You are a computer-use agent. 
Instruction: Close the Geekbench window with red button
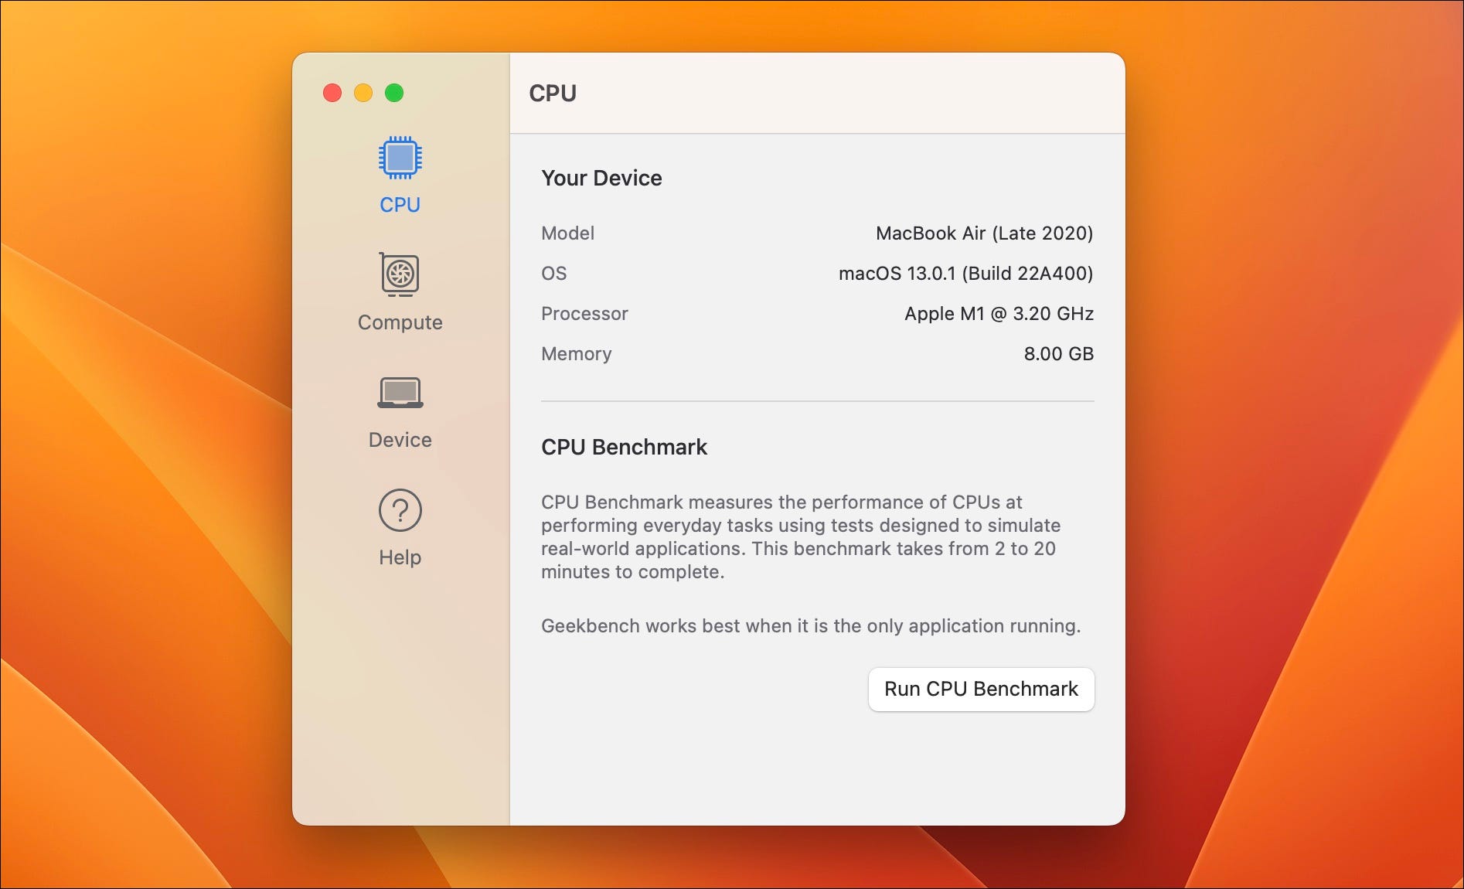pos(332,93)
